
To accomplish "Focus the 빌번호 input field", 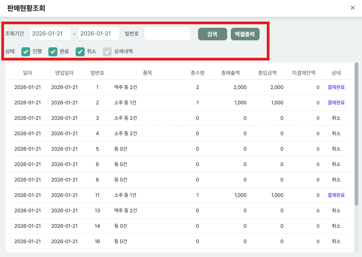I will point(167,33).
